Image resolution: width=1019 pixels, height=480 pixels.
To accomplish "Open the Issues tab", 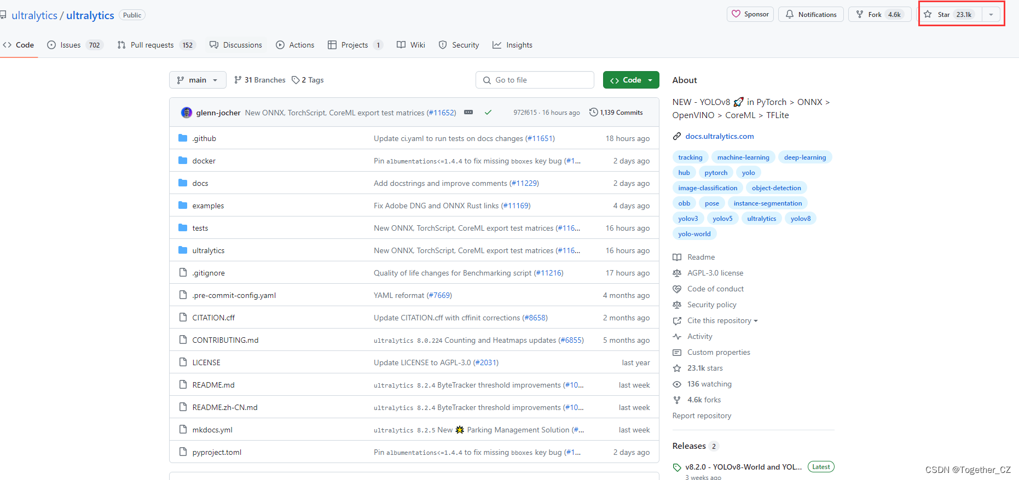I will coord(75,45).
